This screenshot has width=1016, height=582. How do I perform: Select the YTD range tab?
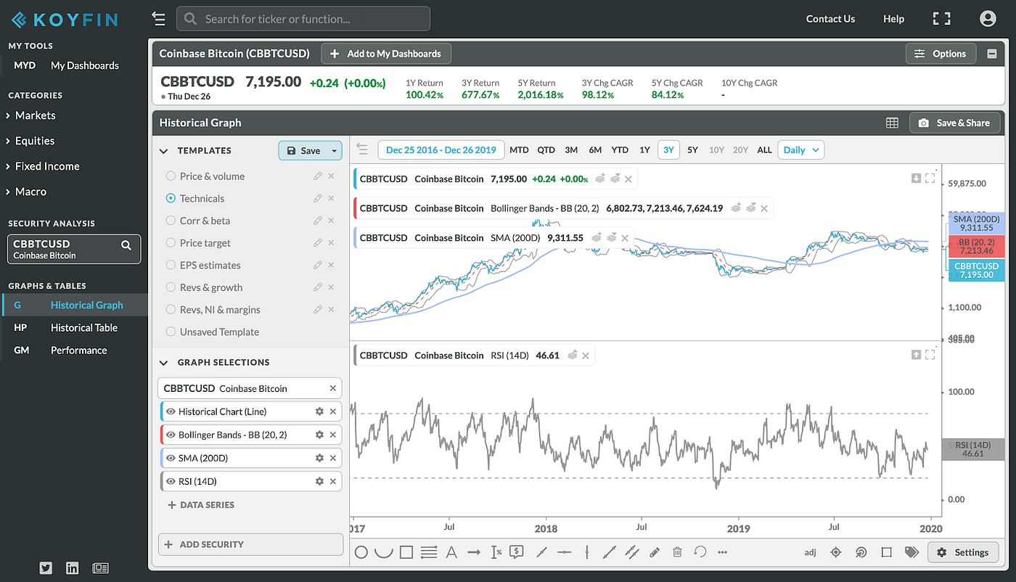pos(619,149)
